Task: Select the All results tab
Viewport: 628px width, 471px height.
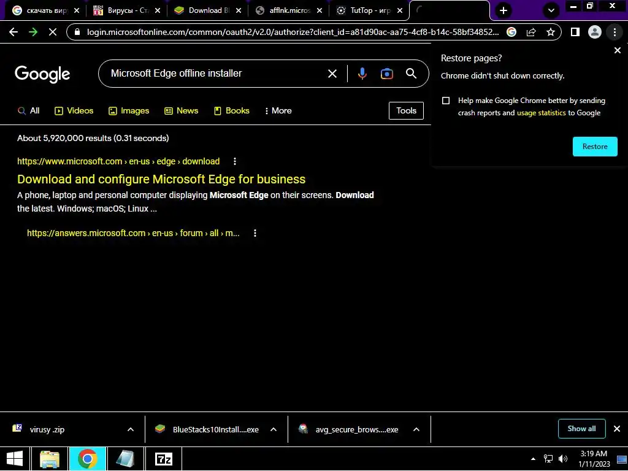Action: pos(28,110)
